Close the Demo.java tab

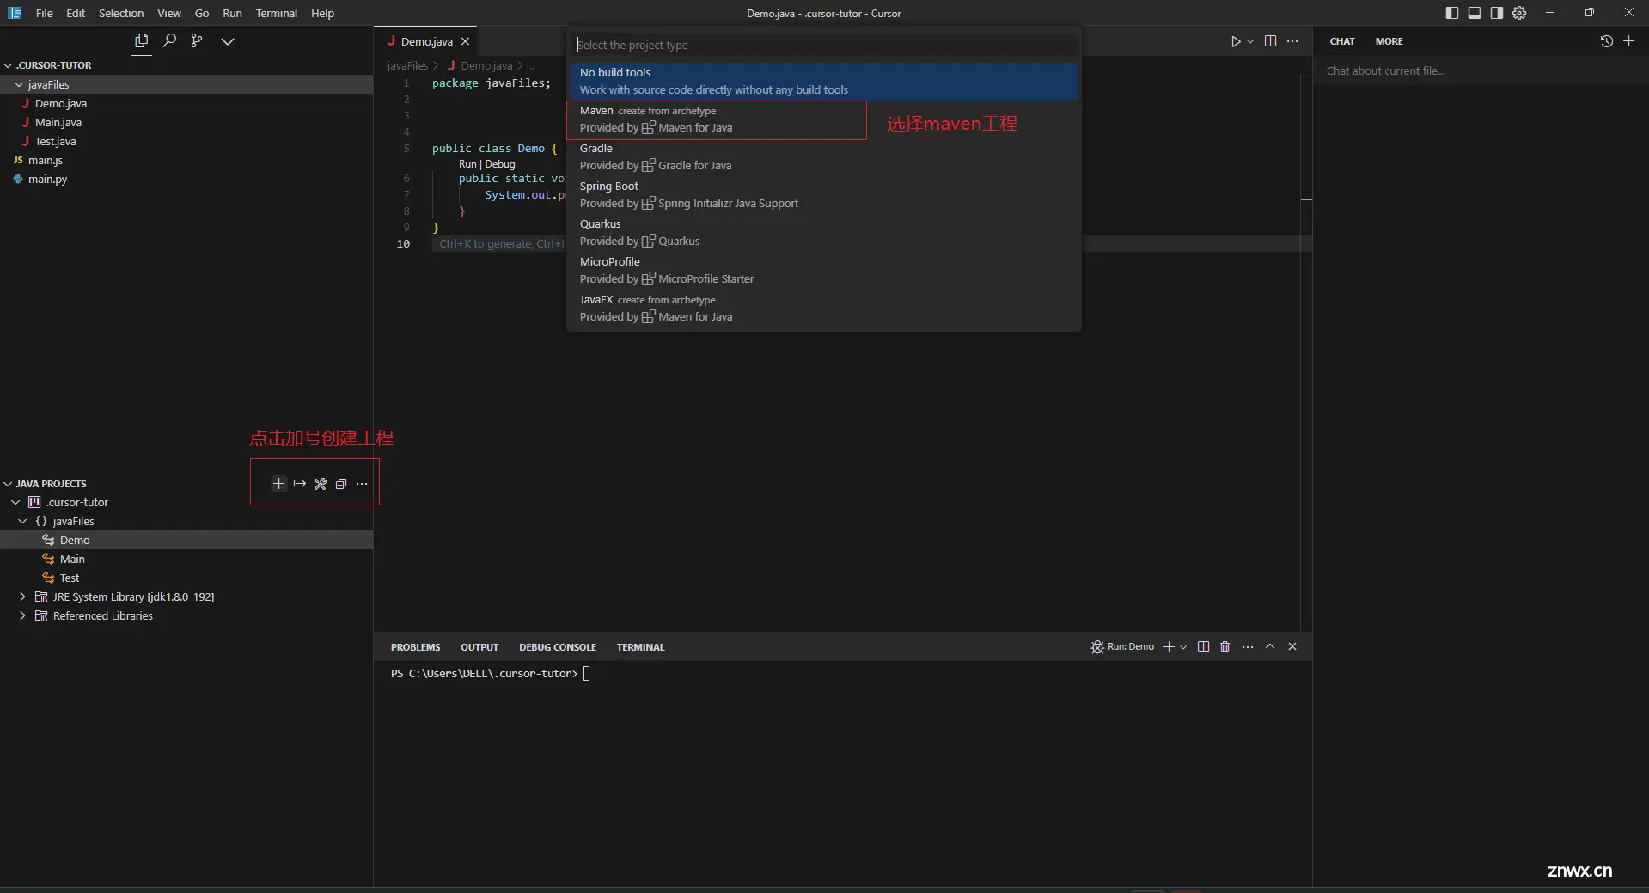(465, 41)
